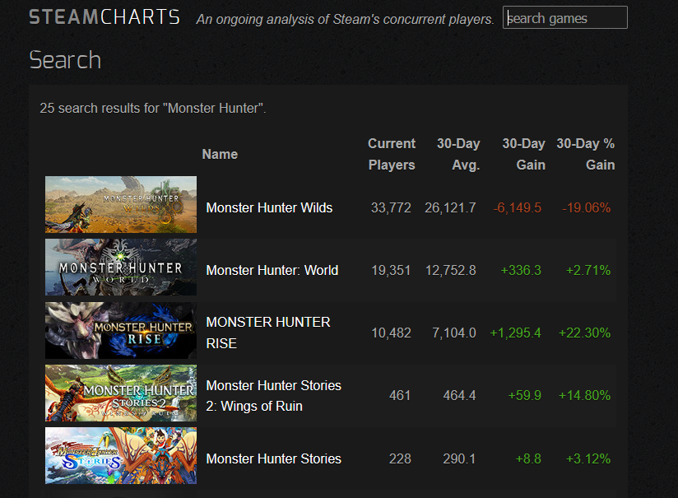This screenshot has height=498, width=678.
Task: Select the +1,295.4 gain value
Action: pyautogui.click(x=515, y=333)
